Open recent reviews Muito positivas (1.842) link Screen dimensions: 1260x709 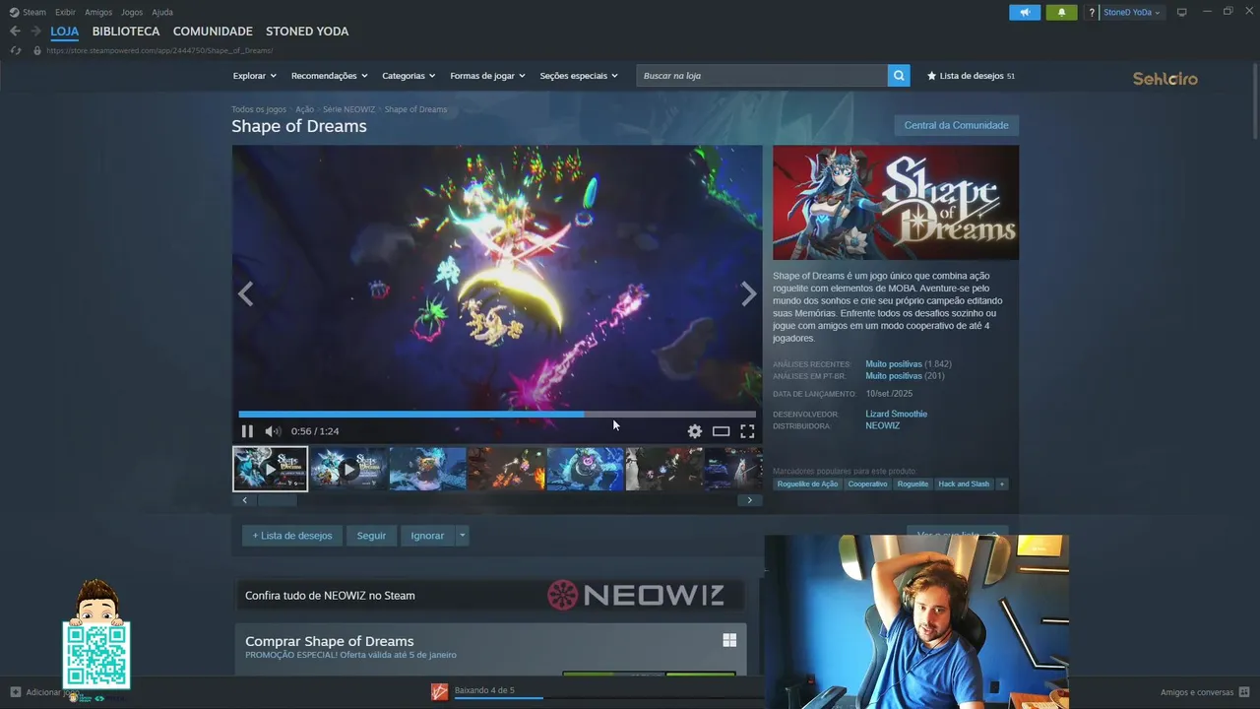tap(908, 364)
